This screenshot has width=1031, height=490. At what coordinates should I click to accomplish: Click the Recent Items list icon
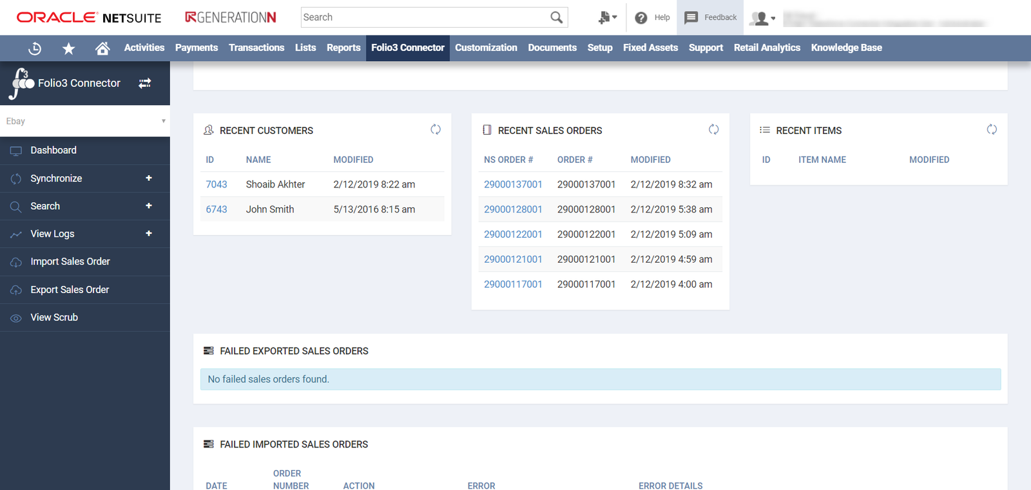[765, 130]
